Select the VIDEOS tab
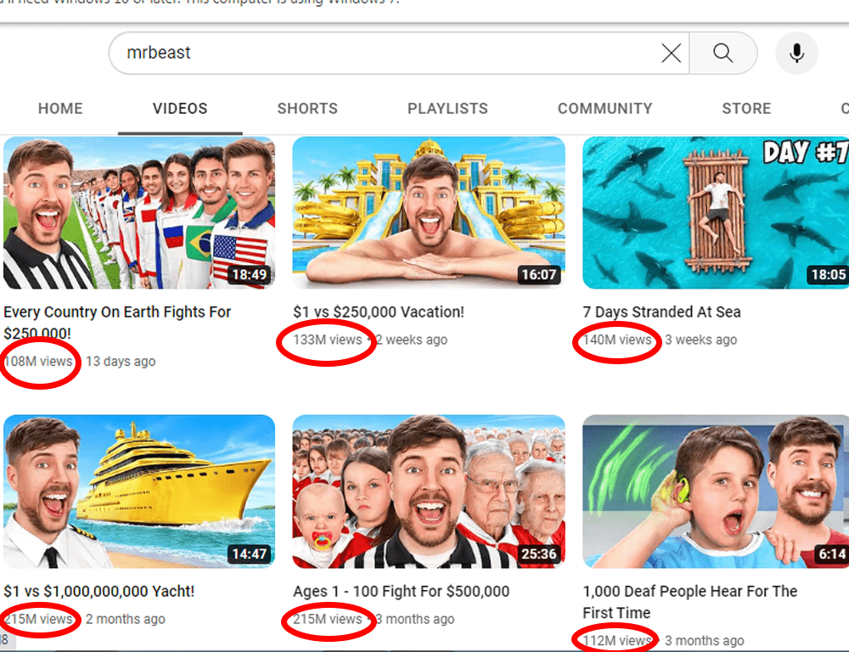 [180, 109]
